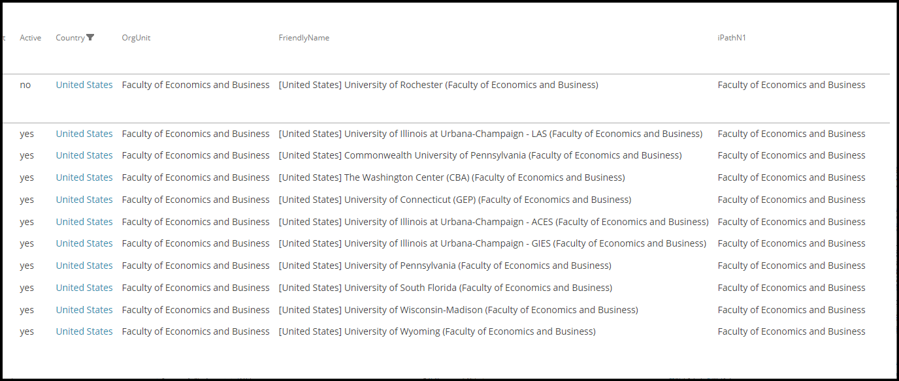The image size is (899, 381).
Task: Click United States link for The Washington Center row
Action: [84, 177]
